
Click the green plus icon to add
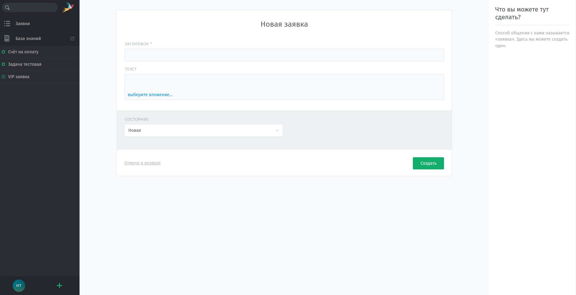click(x=59, y=285)
